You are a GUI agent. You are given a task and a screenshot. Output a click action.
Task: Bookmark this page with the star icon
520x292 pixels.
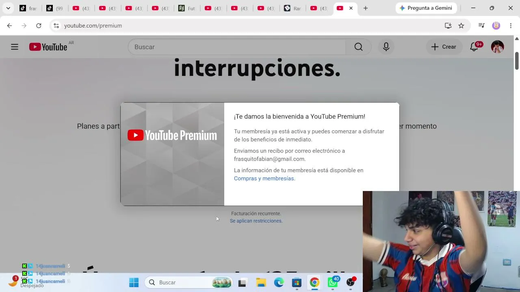click(x=461, y=26)
